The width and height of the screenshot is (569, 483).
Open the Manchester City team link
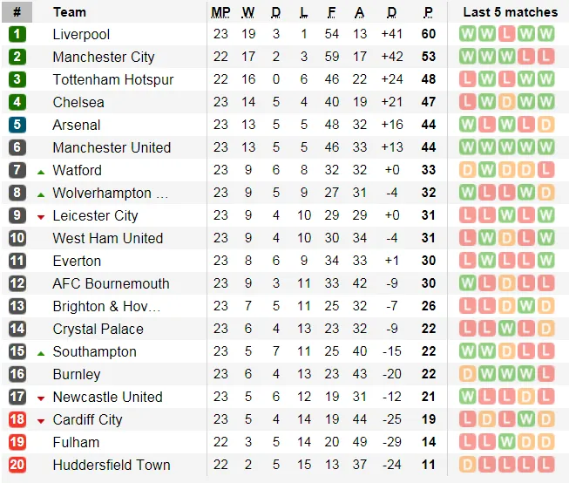(x=104, y=57)
